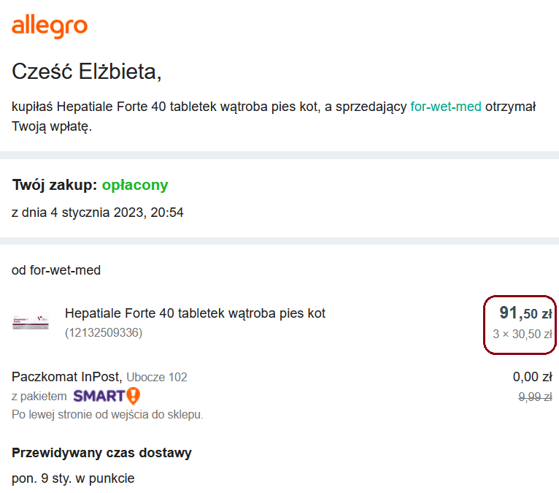Click the Po lewej stronie pickup note
559x493 pixels.
(x=107, y=415)
